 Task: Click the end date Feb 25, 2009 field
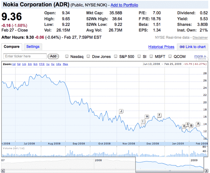[x=173, y=64]
